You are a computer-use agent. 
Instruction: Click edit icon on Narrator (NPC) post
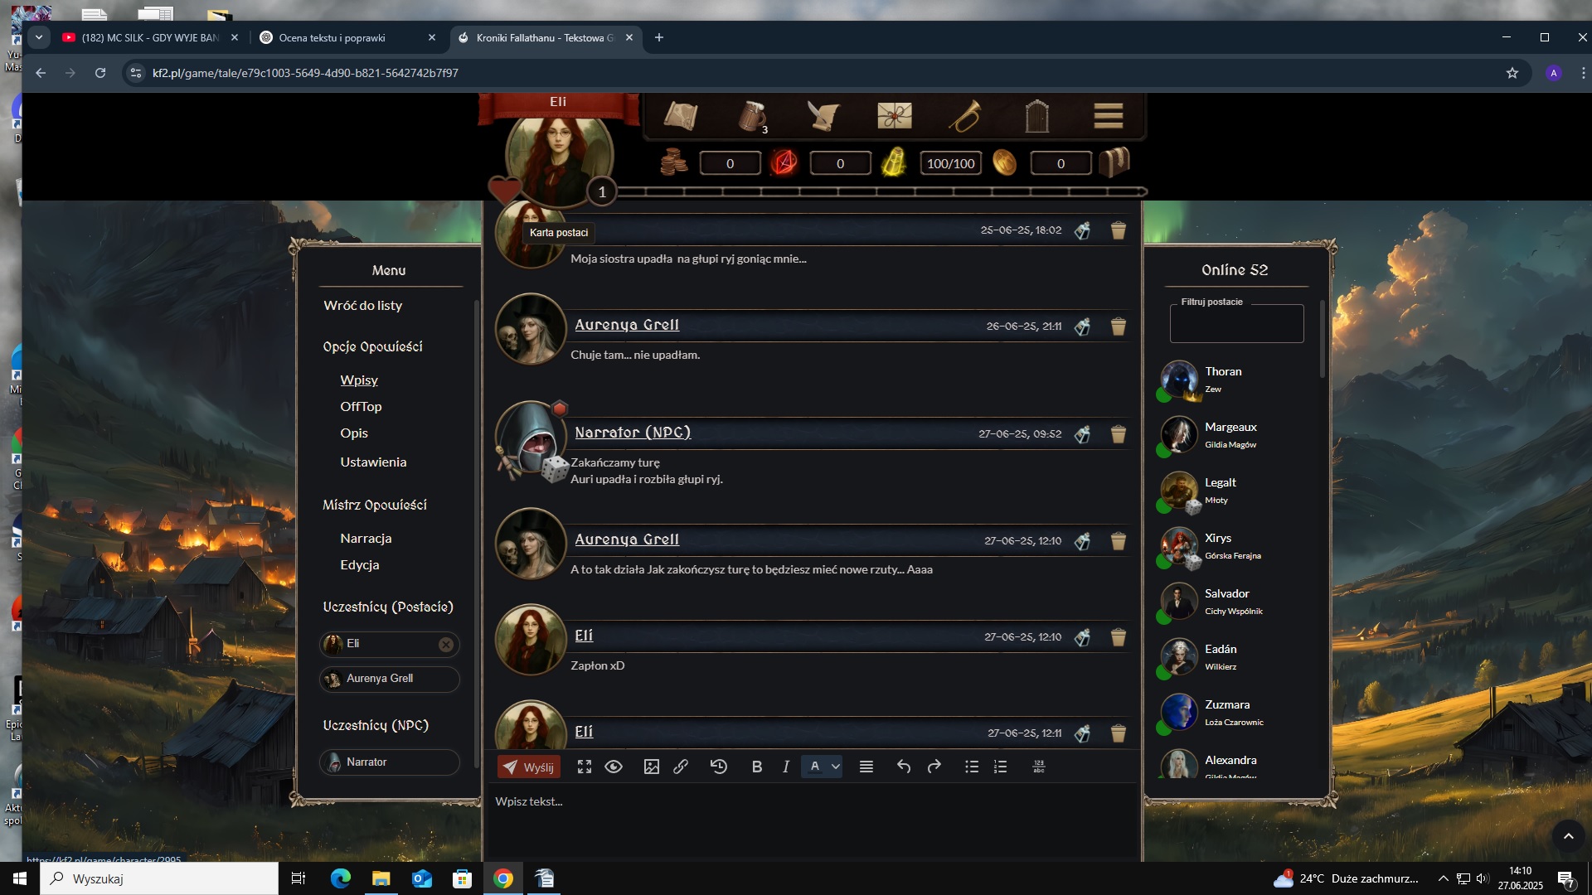pyautogui.click(x=1082, y=434)
